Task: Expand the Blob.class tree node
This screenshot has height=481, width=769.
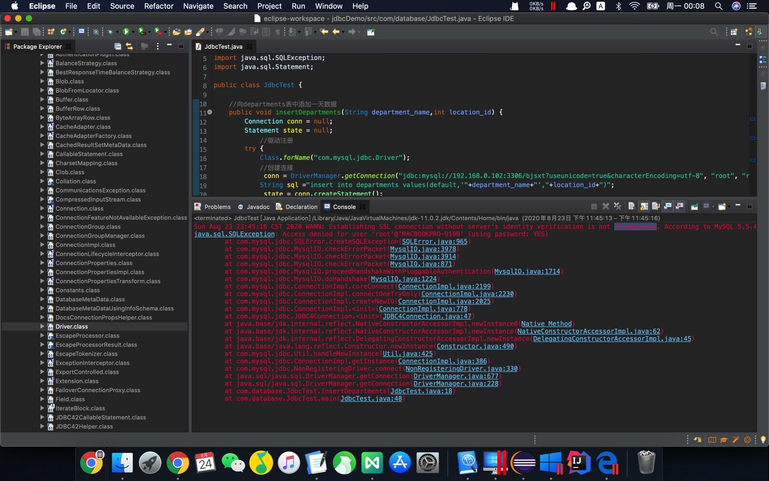Action: 42,81
